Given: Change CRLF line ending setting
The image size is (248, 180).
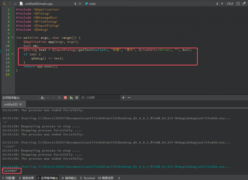Looking at the screenshot, I should [x=230, y=3].
